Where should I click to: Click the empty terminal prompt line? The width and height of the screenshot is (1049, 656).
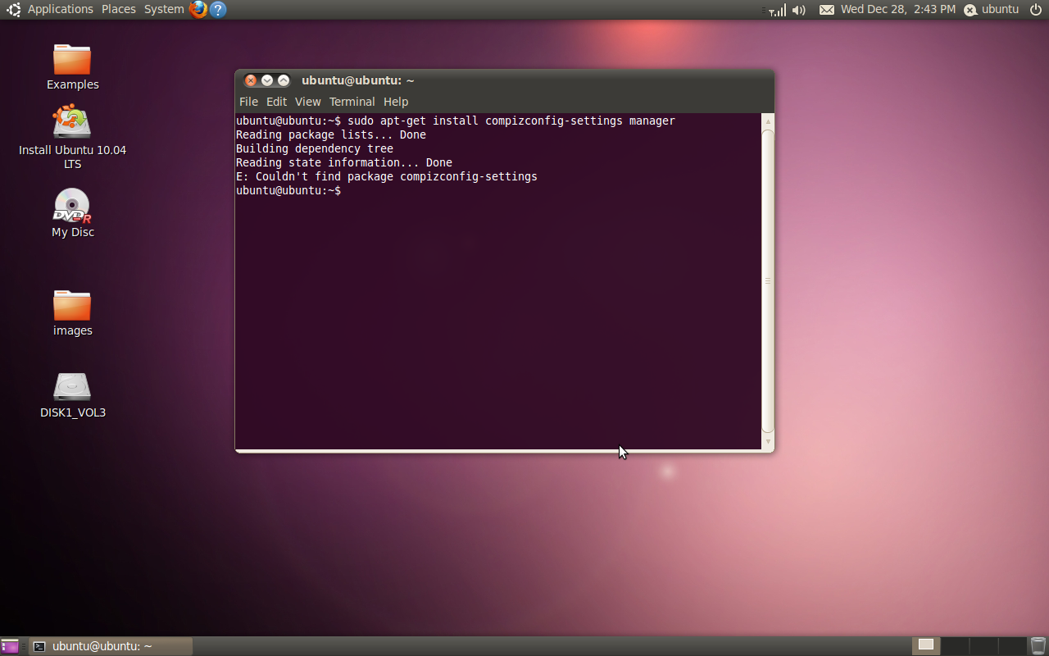tap(288, 190)
